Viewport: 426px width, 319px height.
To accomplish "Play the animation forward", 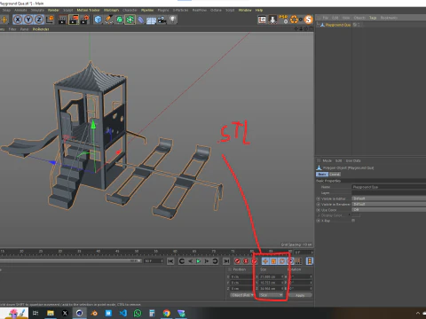I will (x=198, y=261).
